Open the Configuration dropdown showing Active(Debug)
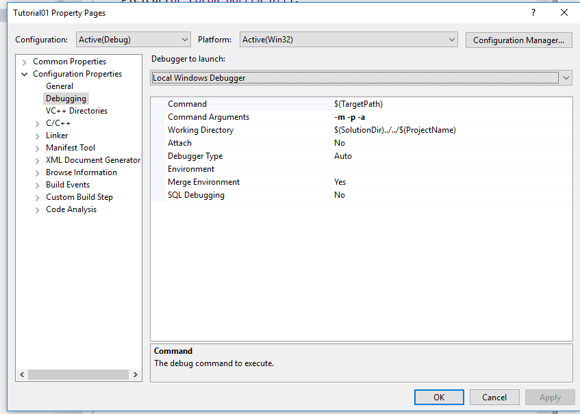 coord(133,40)
